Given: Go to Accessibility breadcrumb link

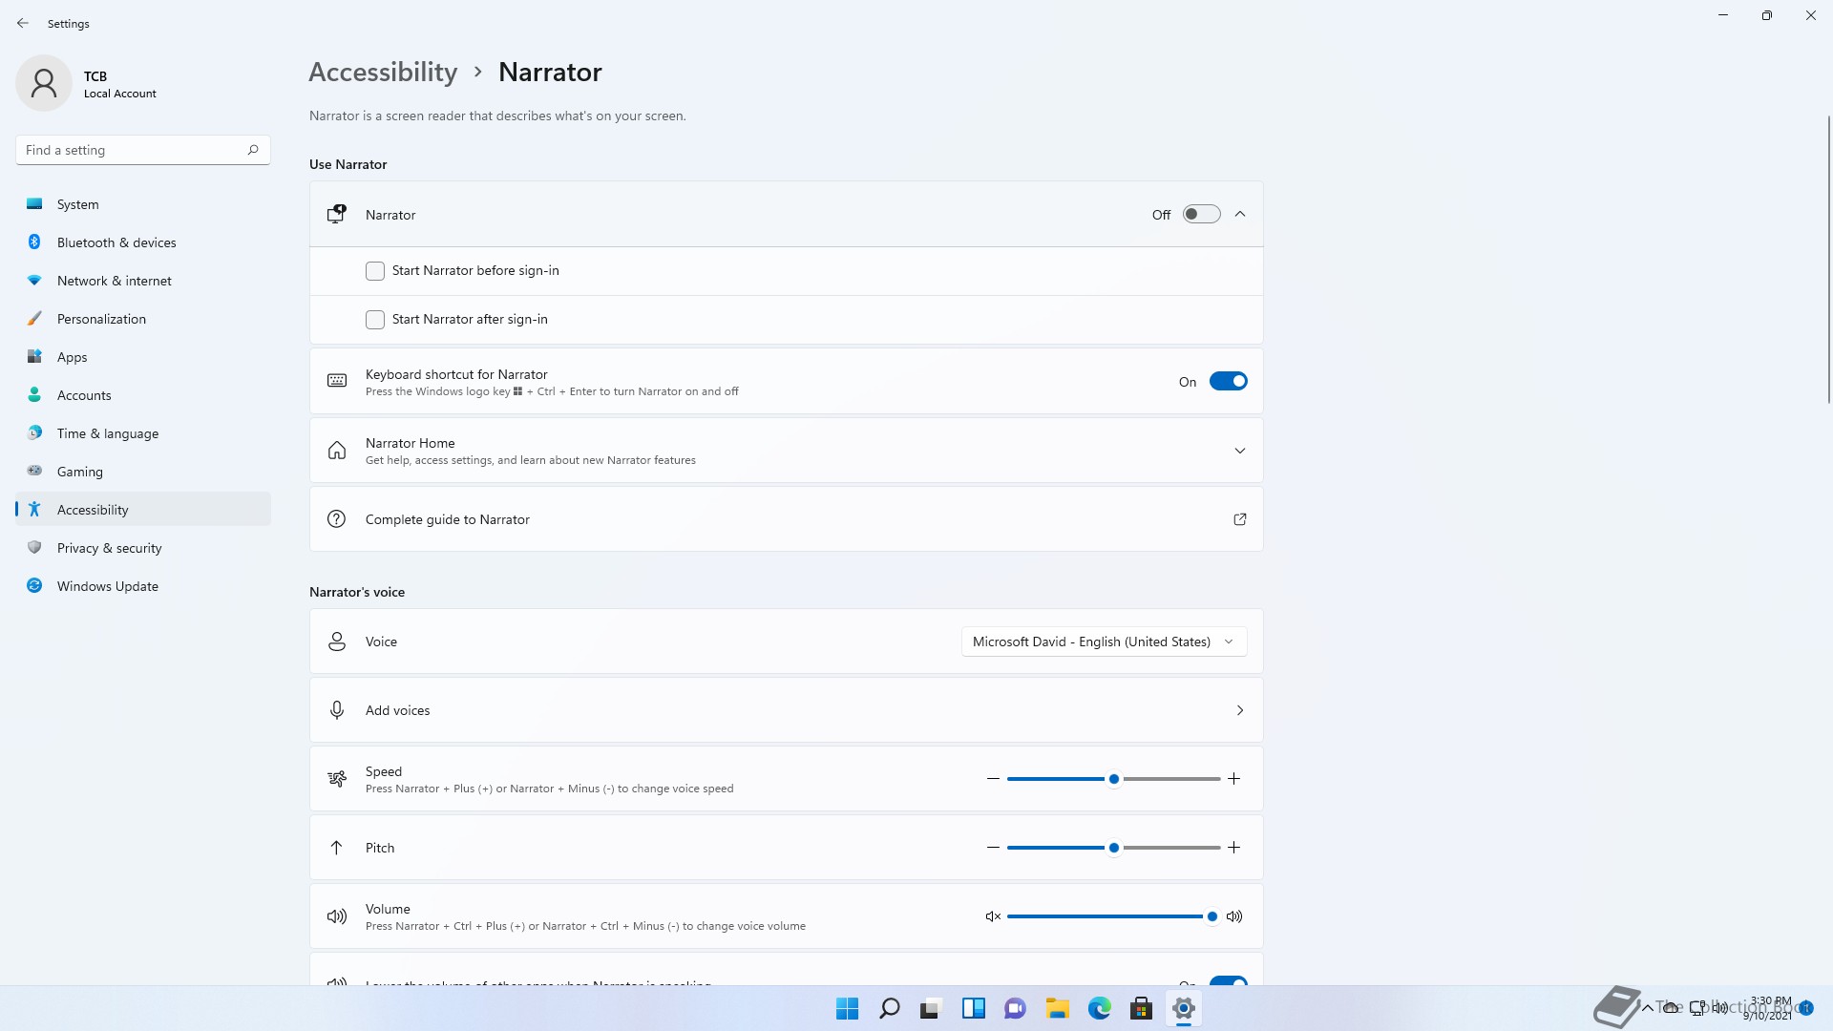Looking at the screenshot, I should (383, 72).
